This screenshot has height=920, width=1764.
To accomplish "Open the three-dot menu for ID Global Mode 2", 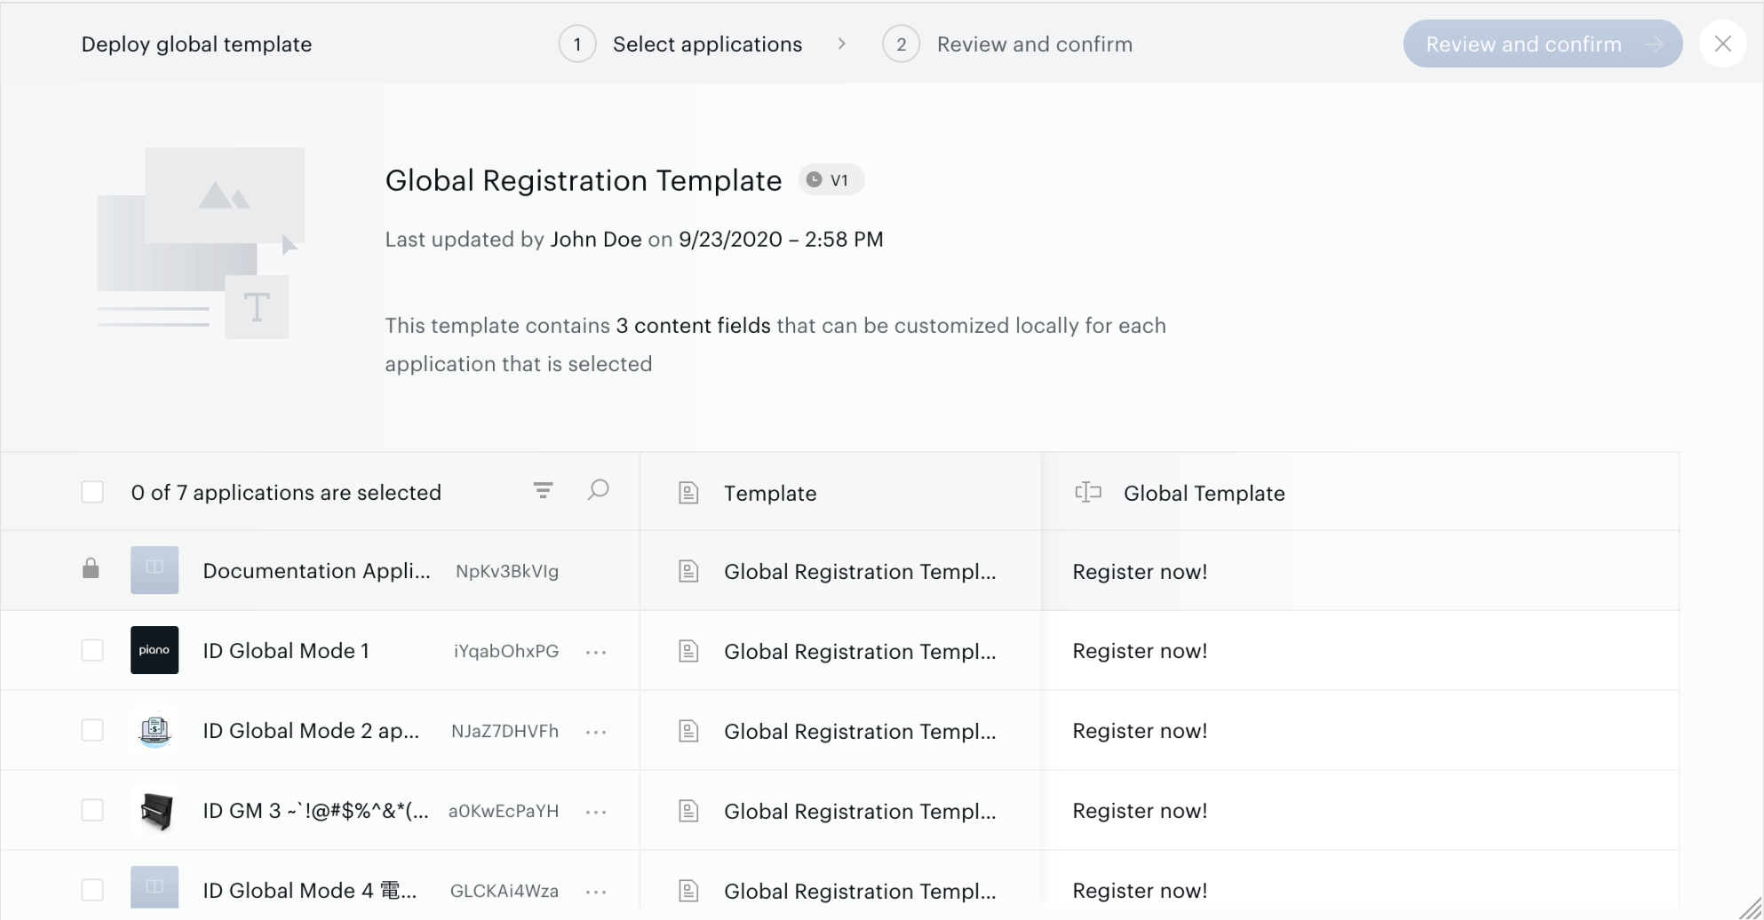I will [596, 732].
